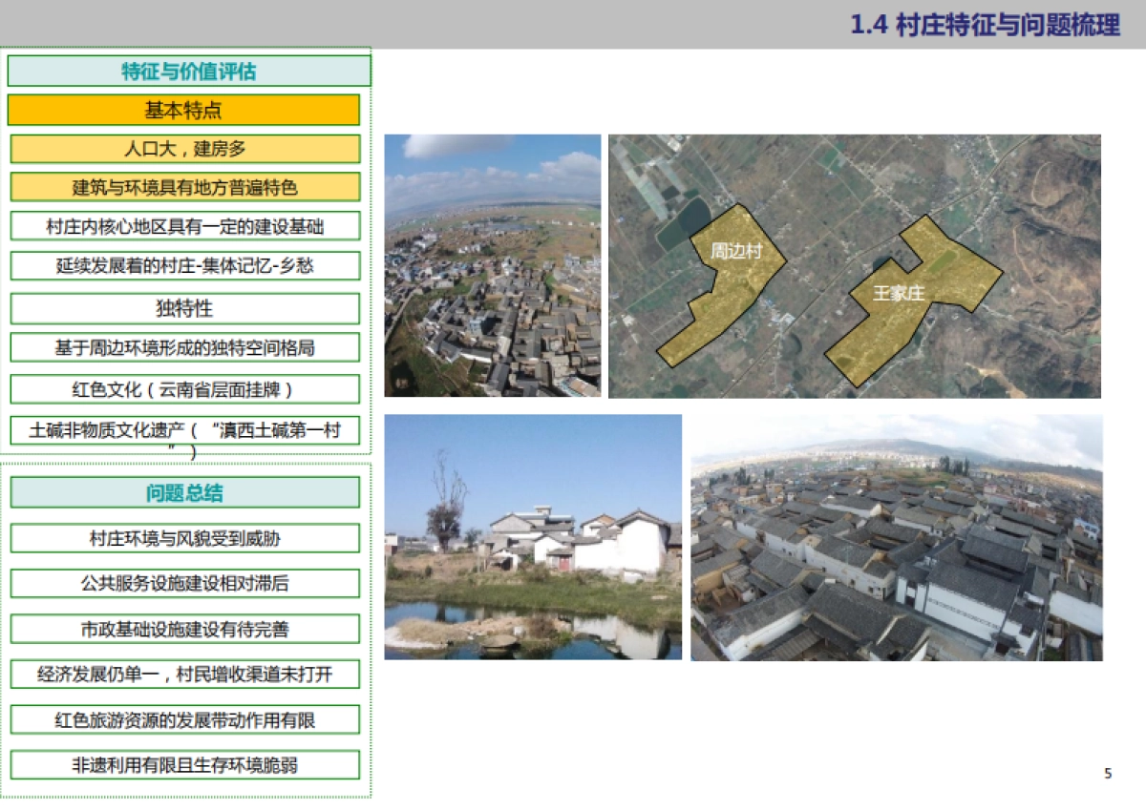
Task: Select 红色文化（云南省层面挂牌）entry
Action: click(x=185, y=389)
